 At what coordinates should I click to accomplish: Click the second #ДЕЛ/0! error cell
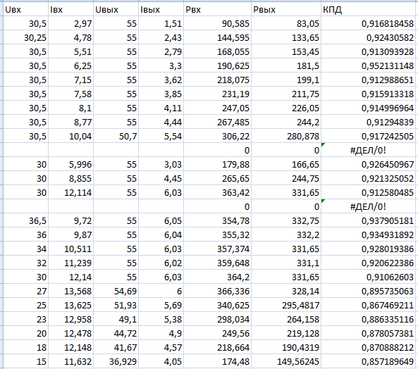coord(369,206)
